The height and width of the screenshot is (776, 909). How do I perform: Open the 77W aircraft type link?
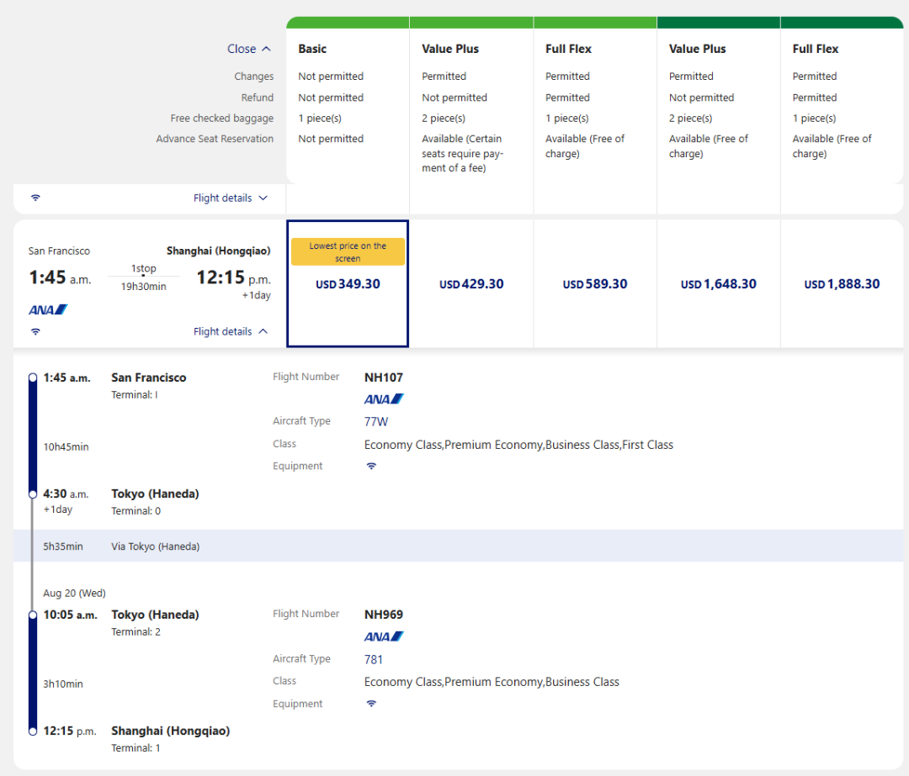[376, 421]
